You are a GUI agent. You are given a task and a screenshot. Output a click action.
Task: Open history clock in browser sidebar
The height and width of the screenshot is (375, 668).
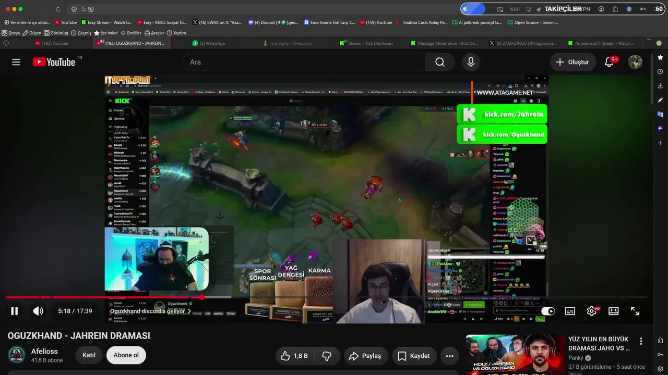pos(660,71)
